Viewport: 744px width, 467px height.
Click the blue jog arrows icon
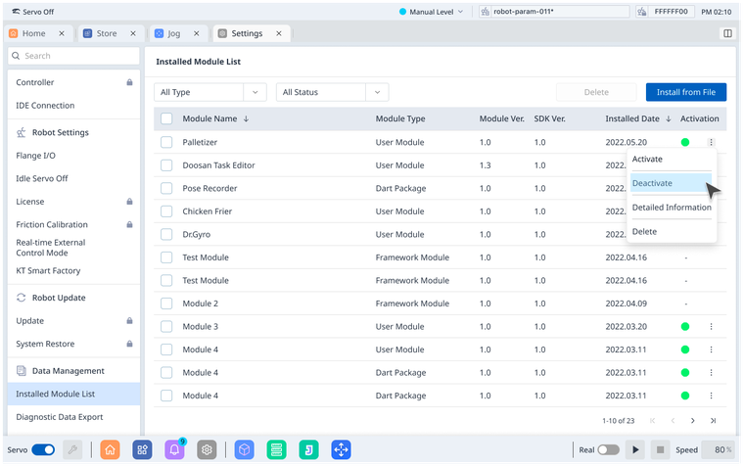[341, 449]
